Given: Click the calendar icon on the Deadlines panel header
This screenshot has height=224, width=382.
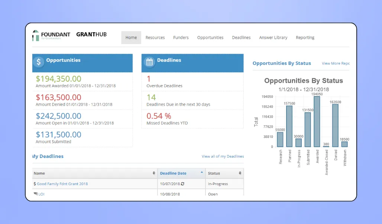Looking at the screenshot, I should tap(149, 62).
